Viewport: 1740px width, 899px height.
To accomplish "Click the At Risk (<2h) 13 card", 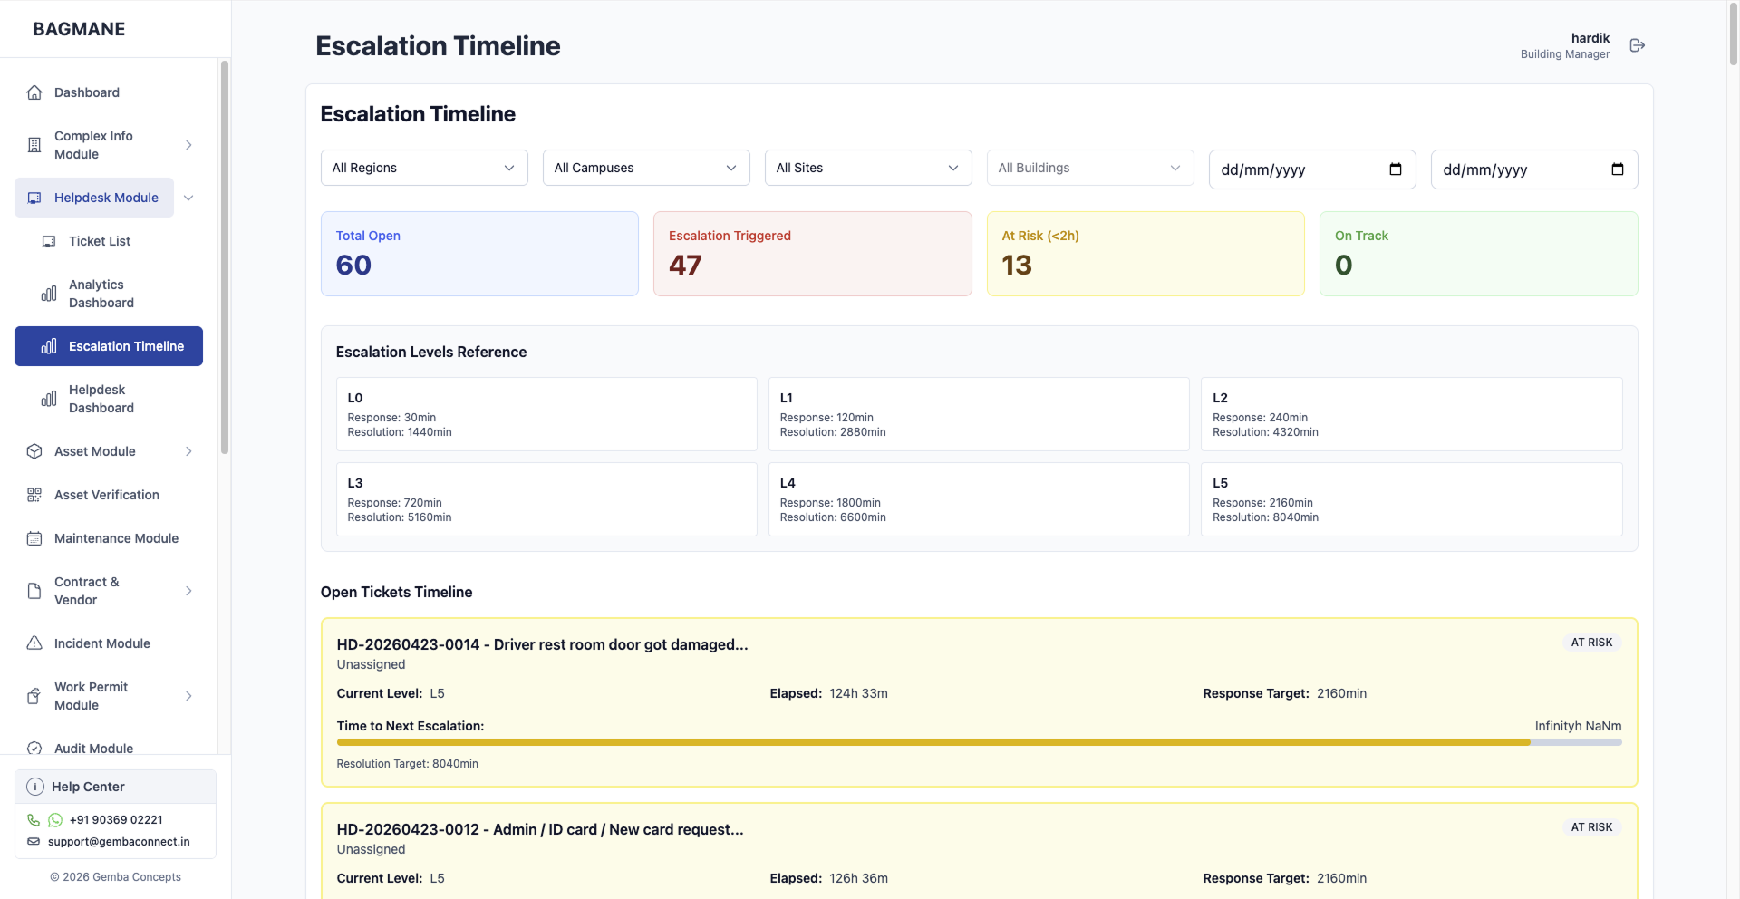I will (1145, 254).
